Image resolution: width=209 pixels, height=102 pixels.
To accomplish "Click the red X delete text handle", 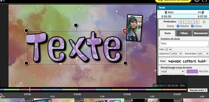I will pos(125,31).
